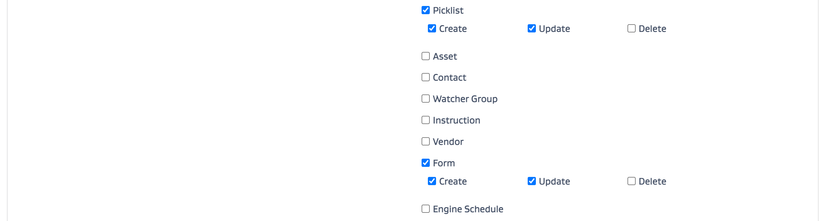The height and width of the screenshot is (221, 823).
Task: Uncheck the Picklist permission checkbox
Action: point(425,10)
